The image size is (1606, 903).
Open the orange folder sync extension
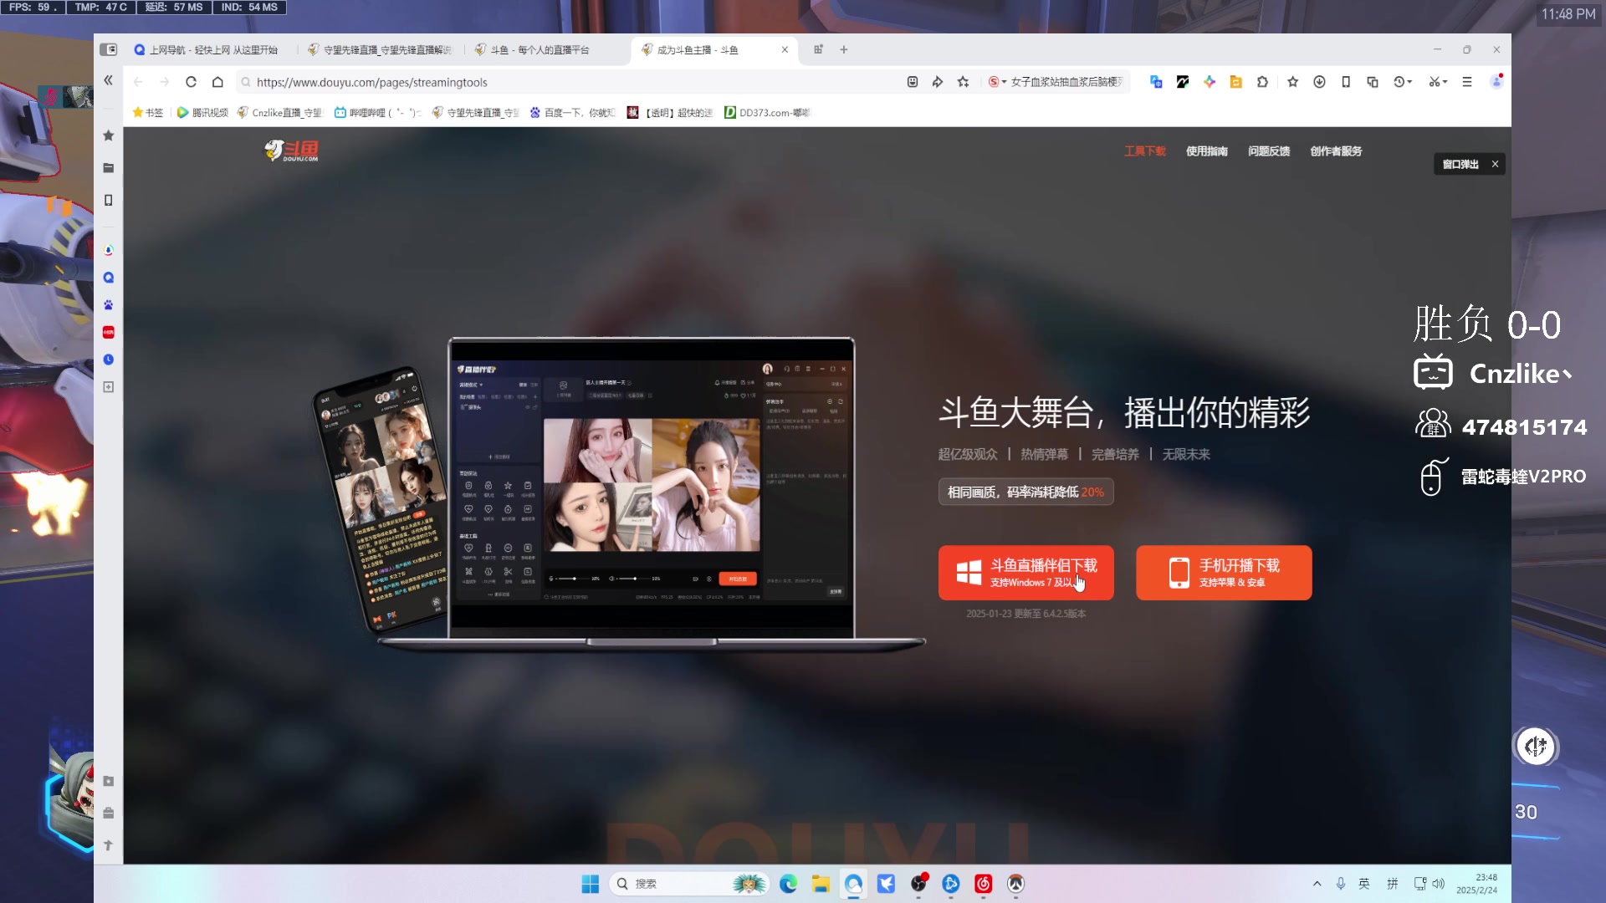[x=1235, y=82]
